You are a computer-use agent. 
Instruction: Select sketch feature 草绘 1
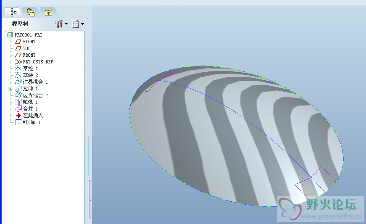pos(30,69)
